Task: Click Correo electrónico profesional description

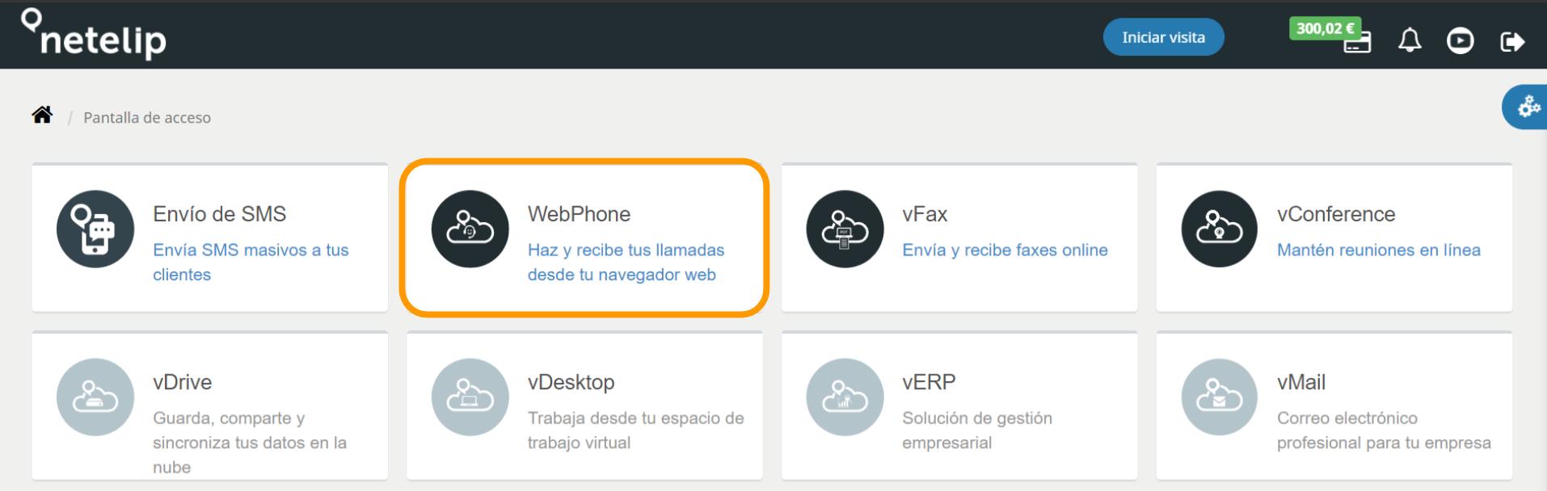Action: 1384,430
